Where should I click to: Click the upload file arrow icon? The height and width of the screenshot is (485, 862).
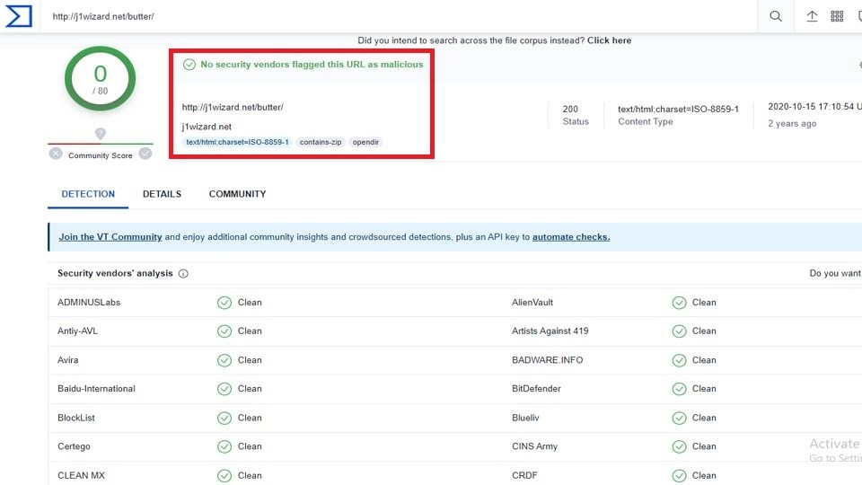click(x=812, y=16)
